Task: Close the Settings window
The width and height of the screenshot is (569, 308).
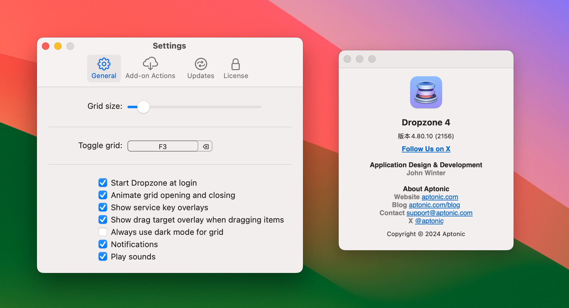Action: click(x=46, y=46)
